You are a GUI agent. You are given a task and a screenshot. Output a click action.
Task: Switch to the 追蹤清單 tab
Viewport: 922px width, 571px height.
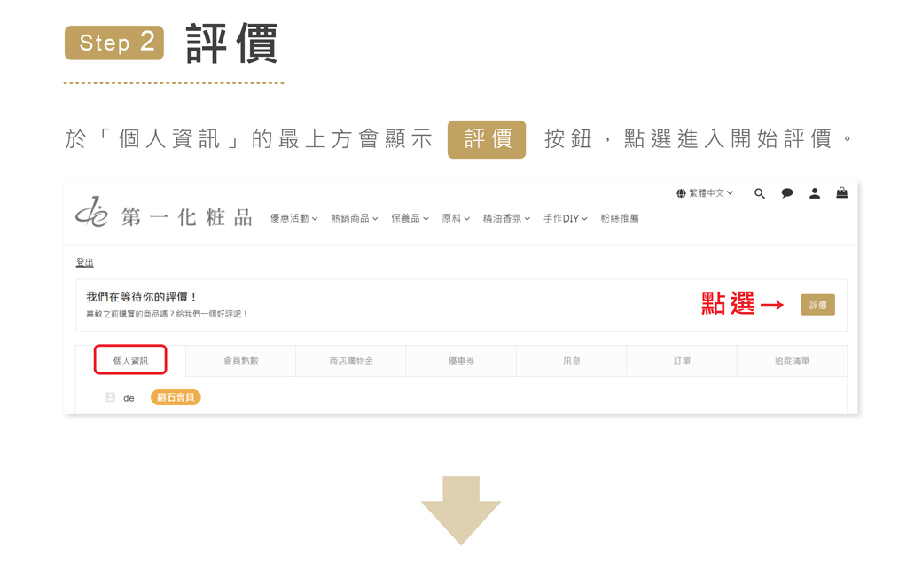click(792, 361)
